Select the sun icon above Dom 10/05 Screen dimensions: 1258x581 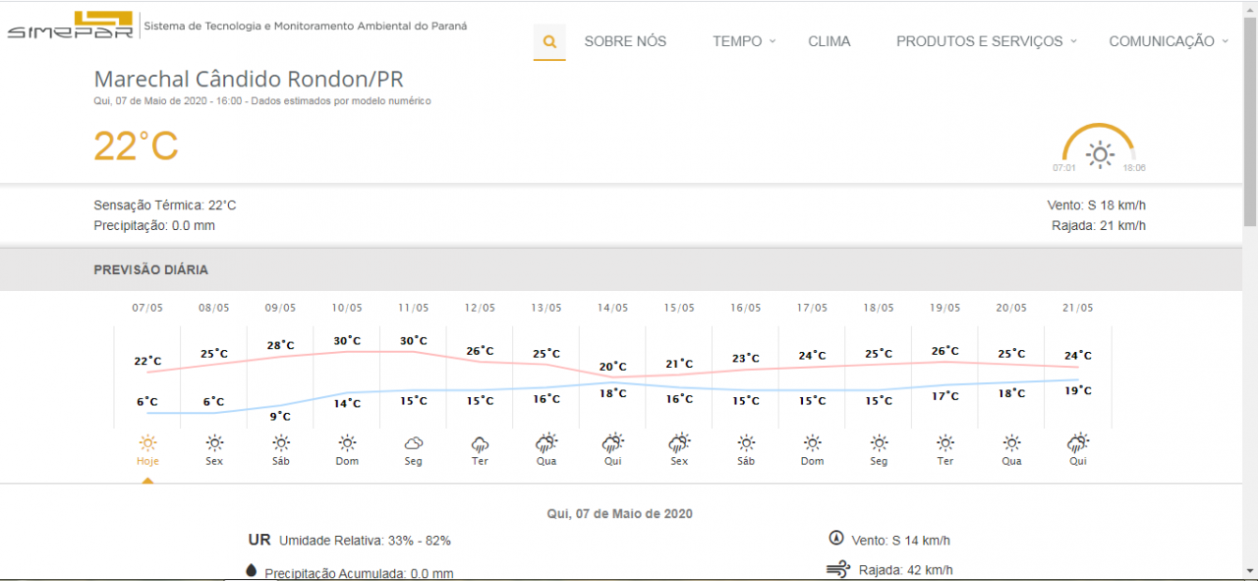coord(347,442)
